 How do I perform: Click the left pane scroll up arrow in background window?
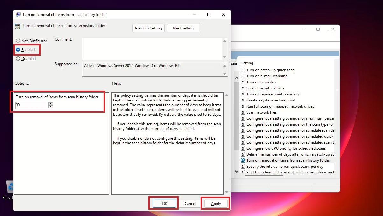(x=237, y=79)
